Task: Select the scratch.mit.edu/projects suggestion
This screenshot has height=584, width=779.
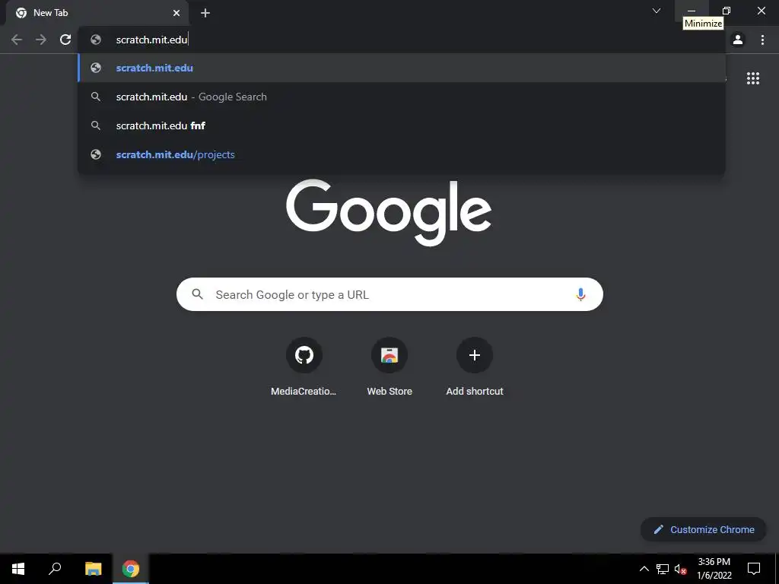Action: click(402, 154)
